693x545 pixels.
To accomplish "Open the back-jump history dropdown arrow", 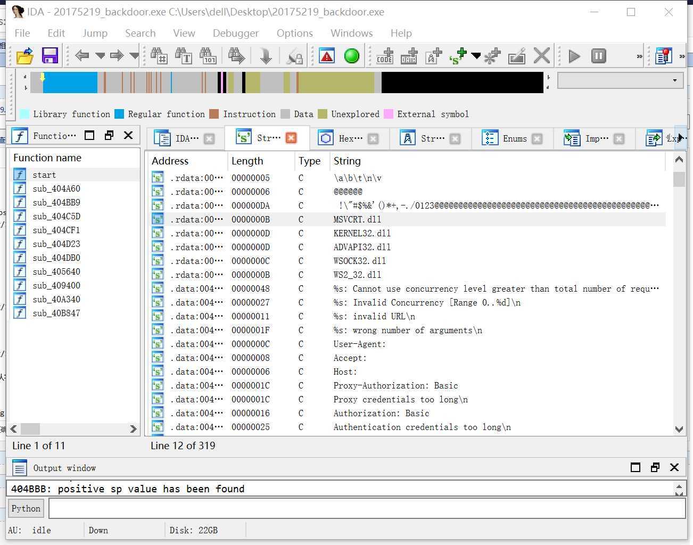I will (100, 55).
